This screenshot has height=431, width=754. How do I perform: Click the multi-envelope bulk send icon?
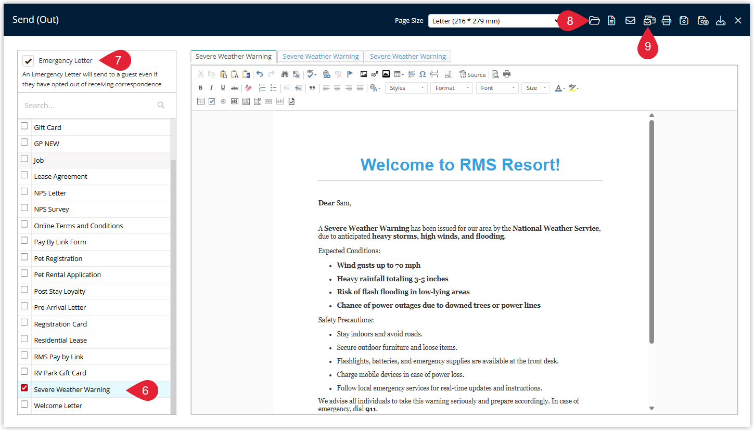pyautogui.click(x=649, y=21)
